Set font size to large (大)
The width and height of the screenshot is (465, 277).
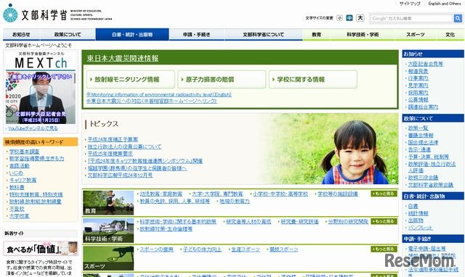click(x=360, y=18)
